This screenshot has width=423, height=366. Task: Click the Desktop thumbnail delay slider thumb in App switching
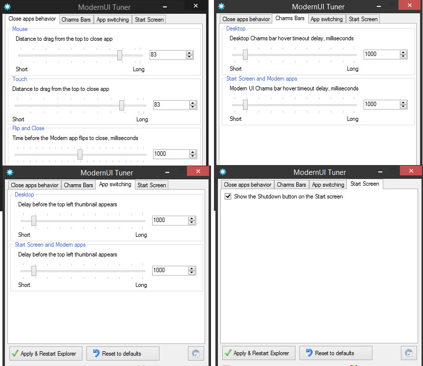(x=34, y=221)
